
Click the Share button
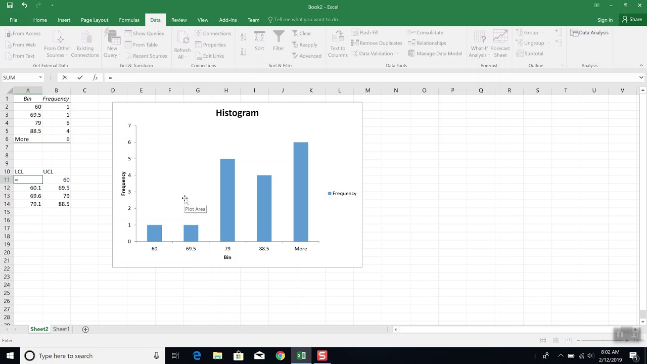click(632, 20)
